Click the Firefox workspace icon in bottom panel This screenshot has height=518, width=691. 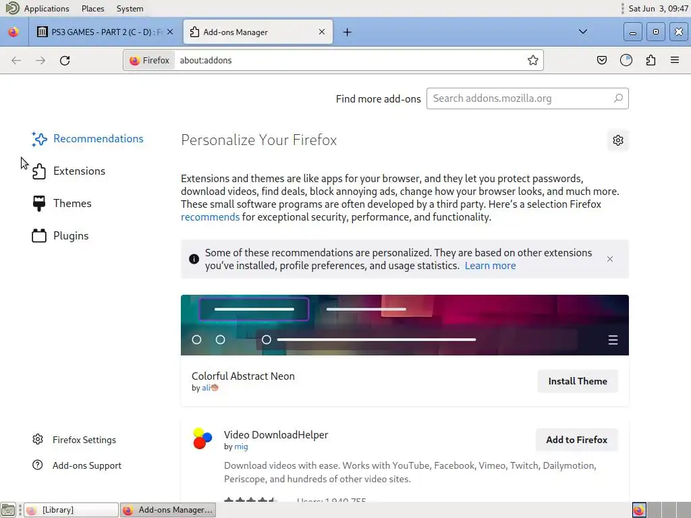[639, 510]
